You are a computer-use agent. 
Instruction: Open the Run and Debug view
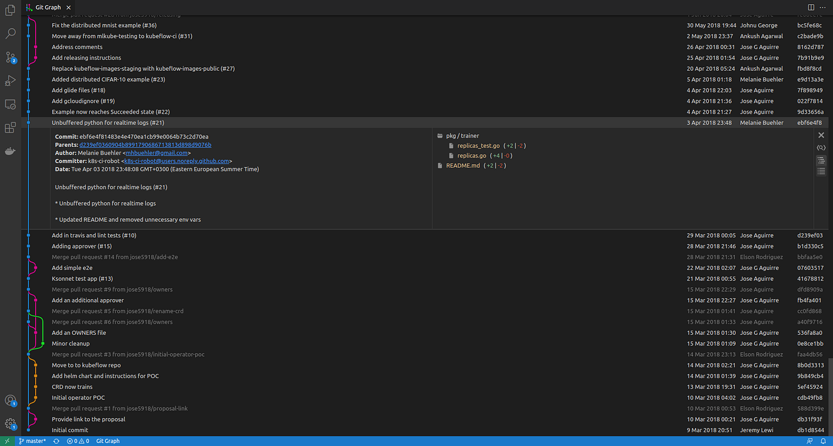pyautogui.click(x=10, y=81)
